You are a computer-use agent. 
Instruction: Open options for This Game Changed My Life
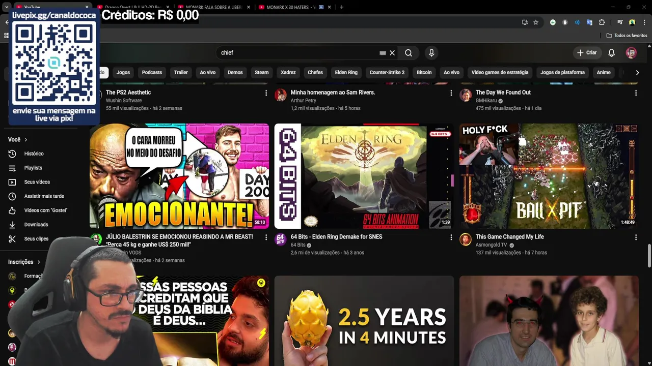636,237
